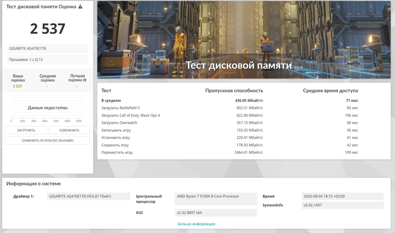Click the 68 мкс access time

tap(352, 123)
